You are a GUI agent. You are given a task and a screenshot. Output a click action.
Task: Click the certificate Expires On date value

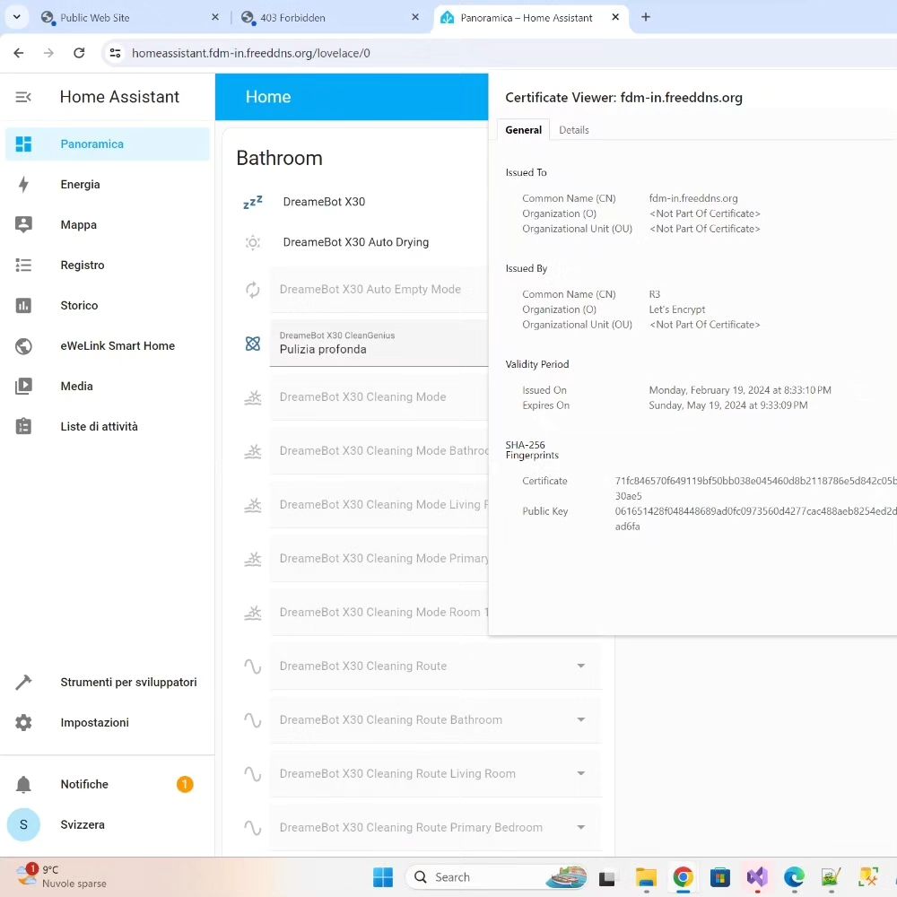tap(728, 405)
